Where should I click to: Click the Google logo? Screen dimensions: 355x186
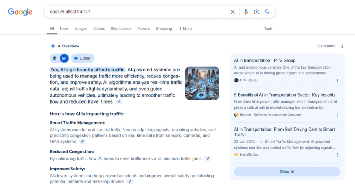point(20,12)
